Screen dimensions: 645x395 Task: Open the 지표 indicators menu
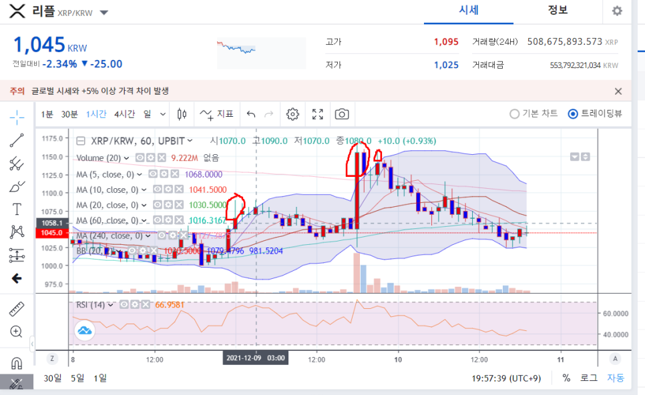click(217, 114)
